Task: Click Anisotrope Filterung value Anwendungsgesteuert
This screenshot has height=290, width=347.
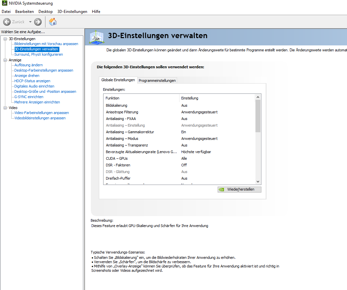Action: (x=199, y=112)
